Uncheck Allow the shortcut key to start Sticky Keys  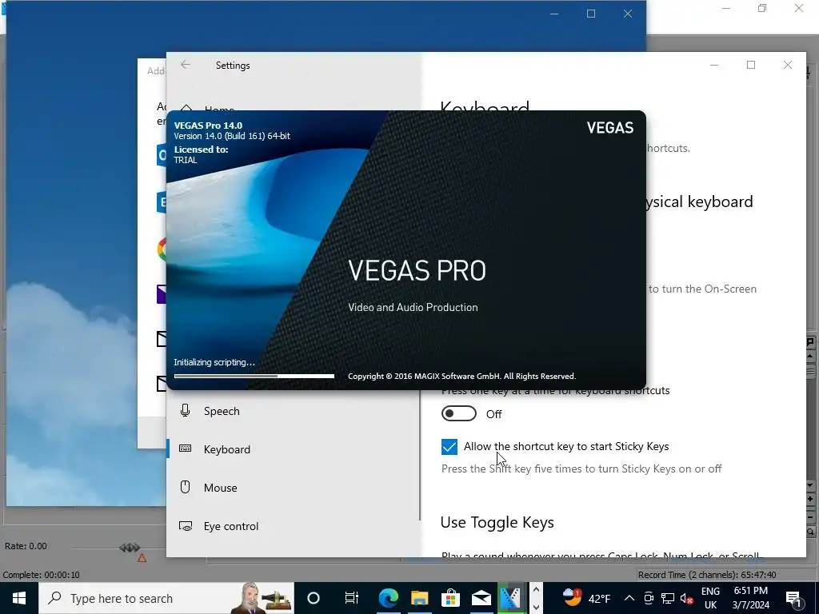[449, 446]
